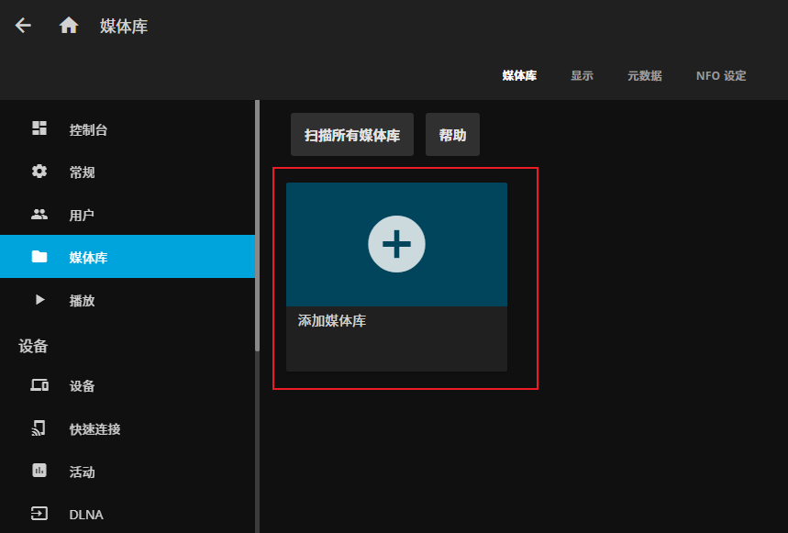Click the 常规 gear icon
The height and width of the screenshot is (533, 788).
39,172
